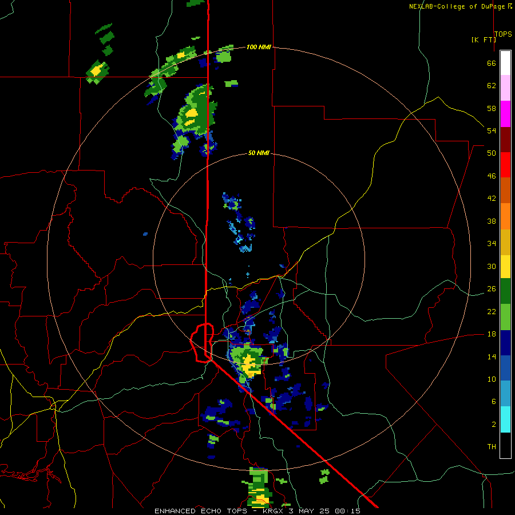The width and height of the screenshot is (515, 515).
Task: Click the light green legend swatch
Action: (505, 317)
